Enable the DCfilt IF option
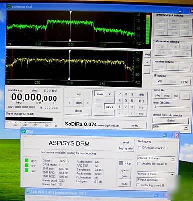Viewport: 193px width, 201px height. click(x=184, y=82)
